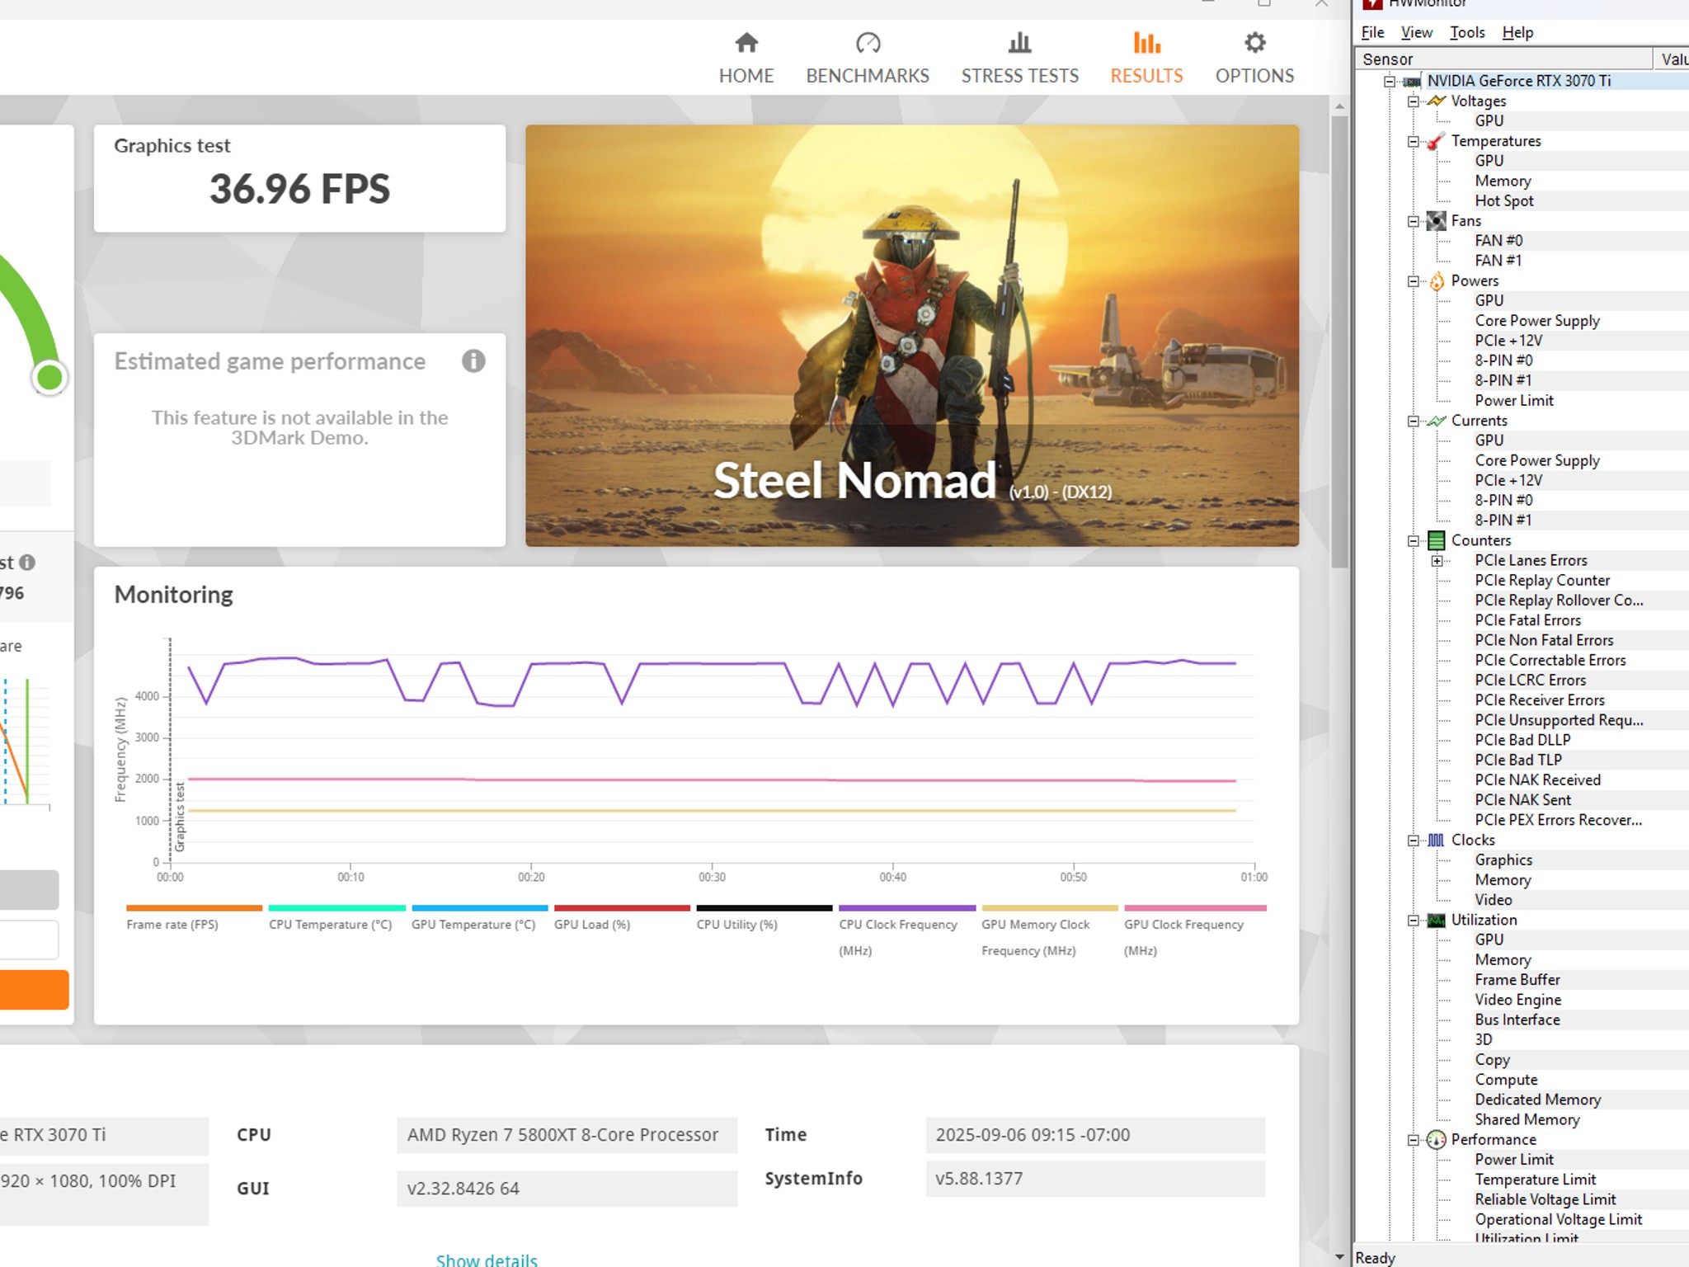The image size is (1689, 1267).
Task: Open the View menu in HWMonitor
Action: [x=1416, y=32]
